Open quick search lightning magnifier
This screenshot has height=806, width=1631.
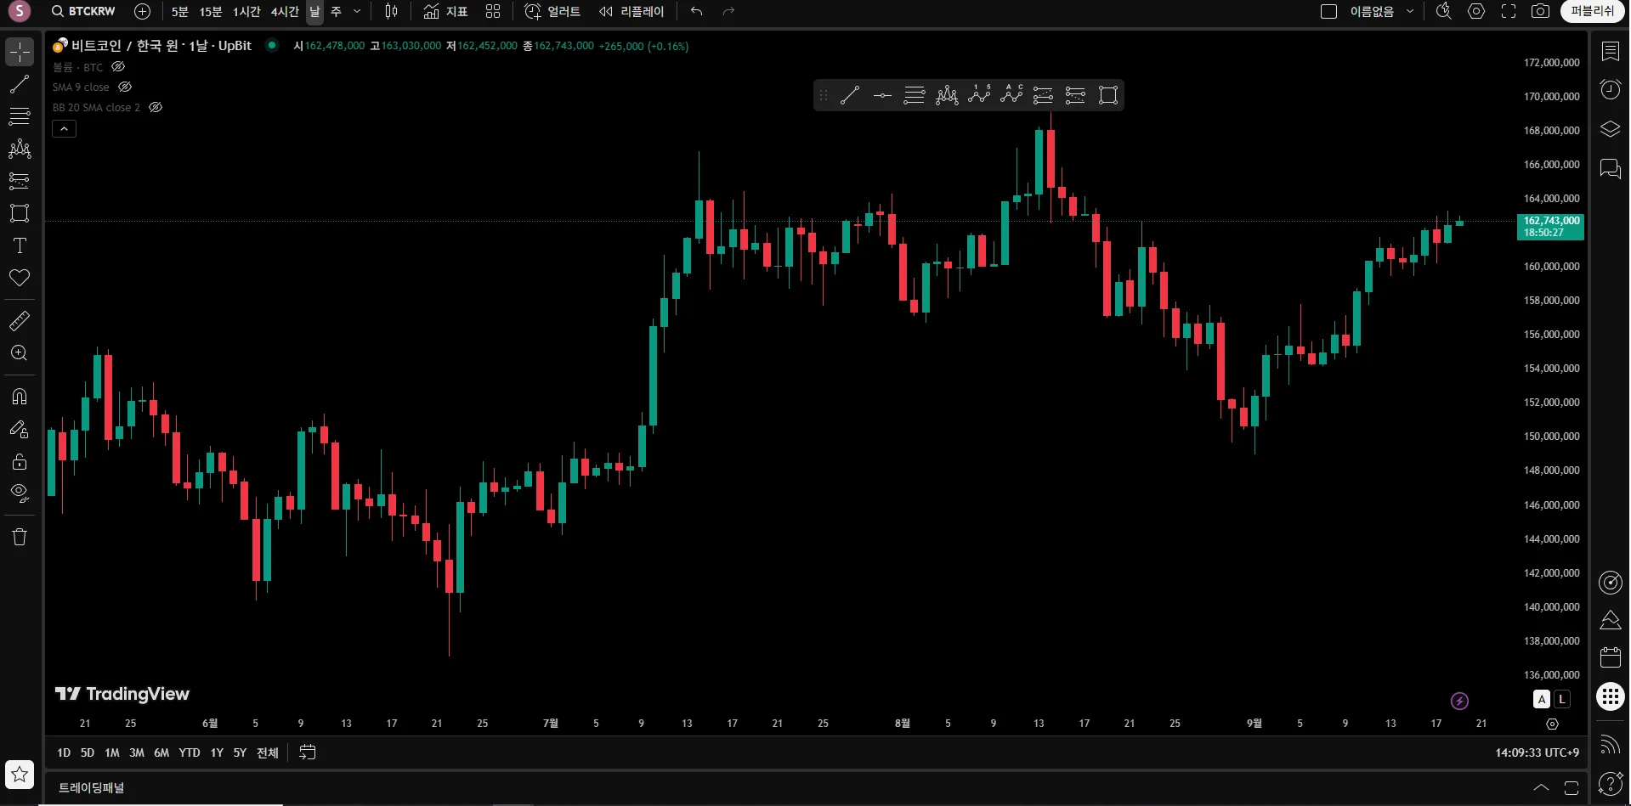click(1444, 12)
